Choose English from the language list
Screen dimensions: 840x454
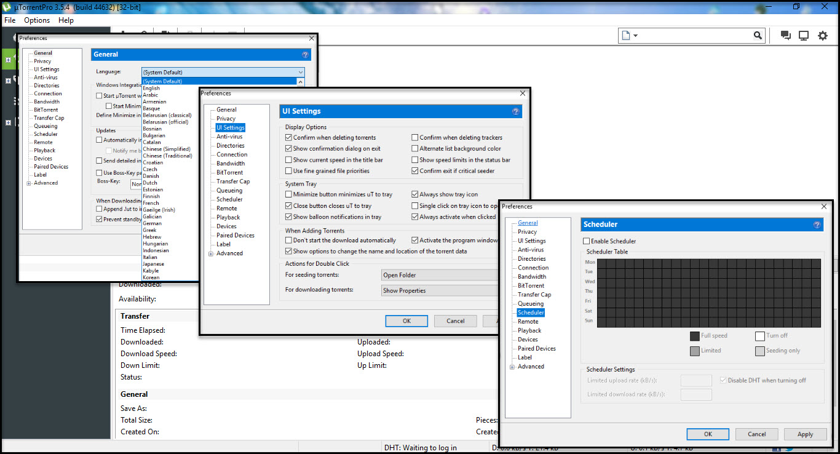[151, 88]
